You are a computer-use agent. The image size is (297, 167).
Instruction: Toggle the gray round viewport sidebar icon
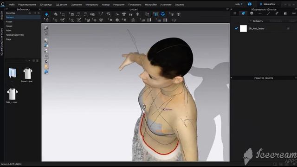(x=46, y=56)
